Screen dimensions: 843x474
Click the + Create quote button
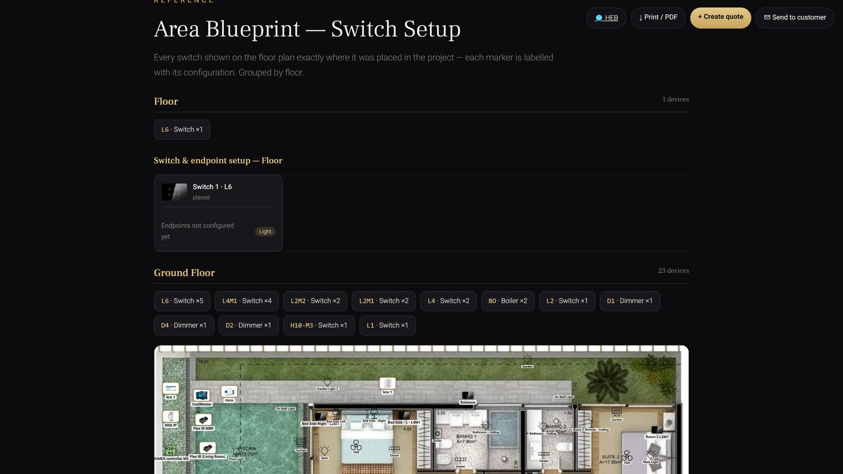coord(720,18)
